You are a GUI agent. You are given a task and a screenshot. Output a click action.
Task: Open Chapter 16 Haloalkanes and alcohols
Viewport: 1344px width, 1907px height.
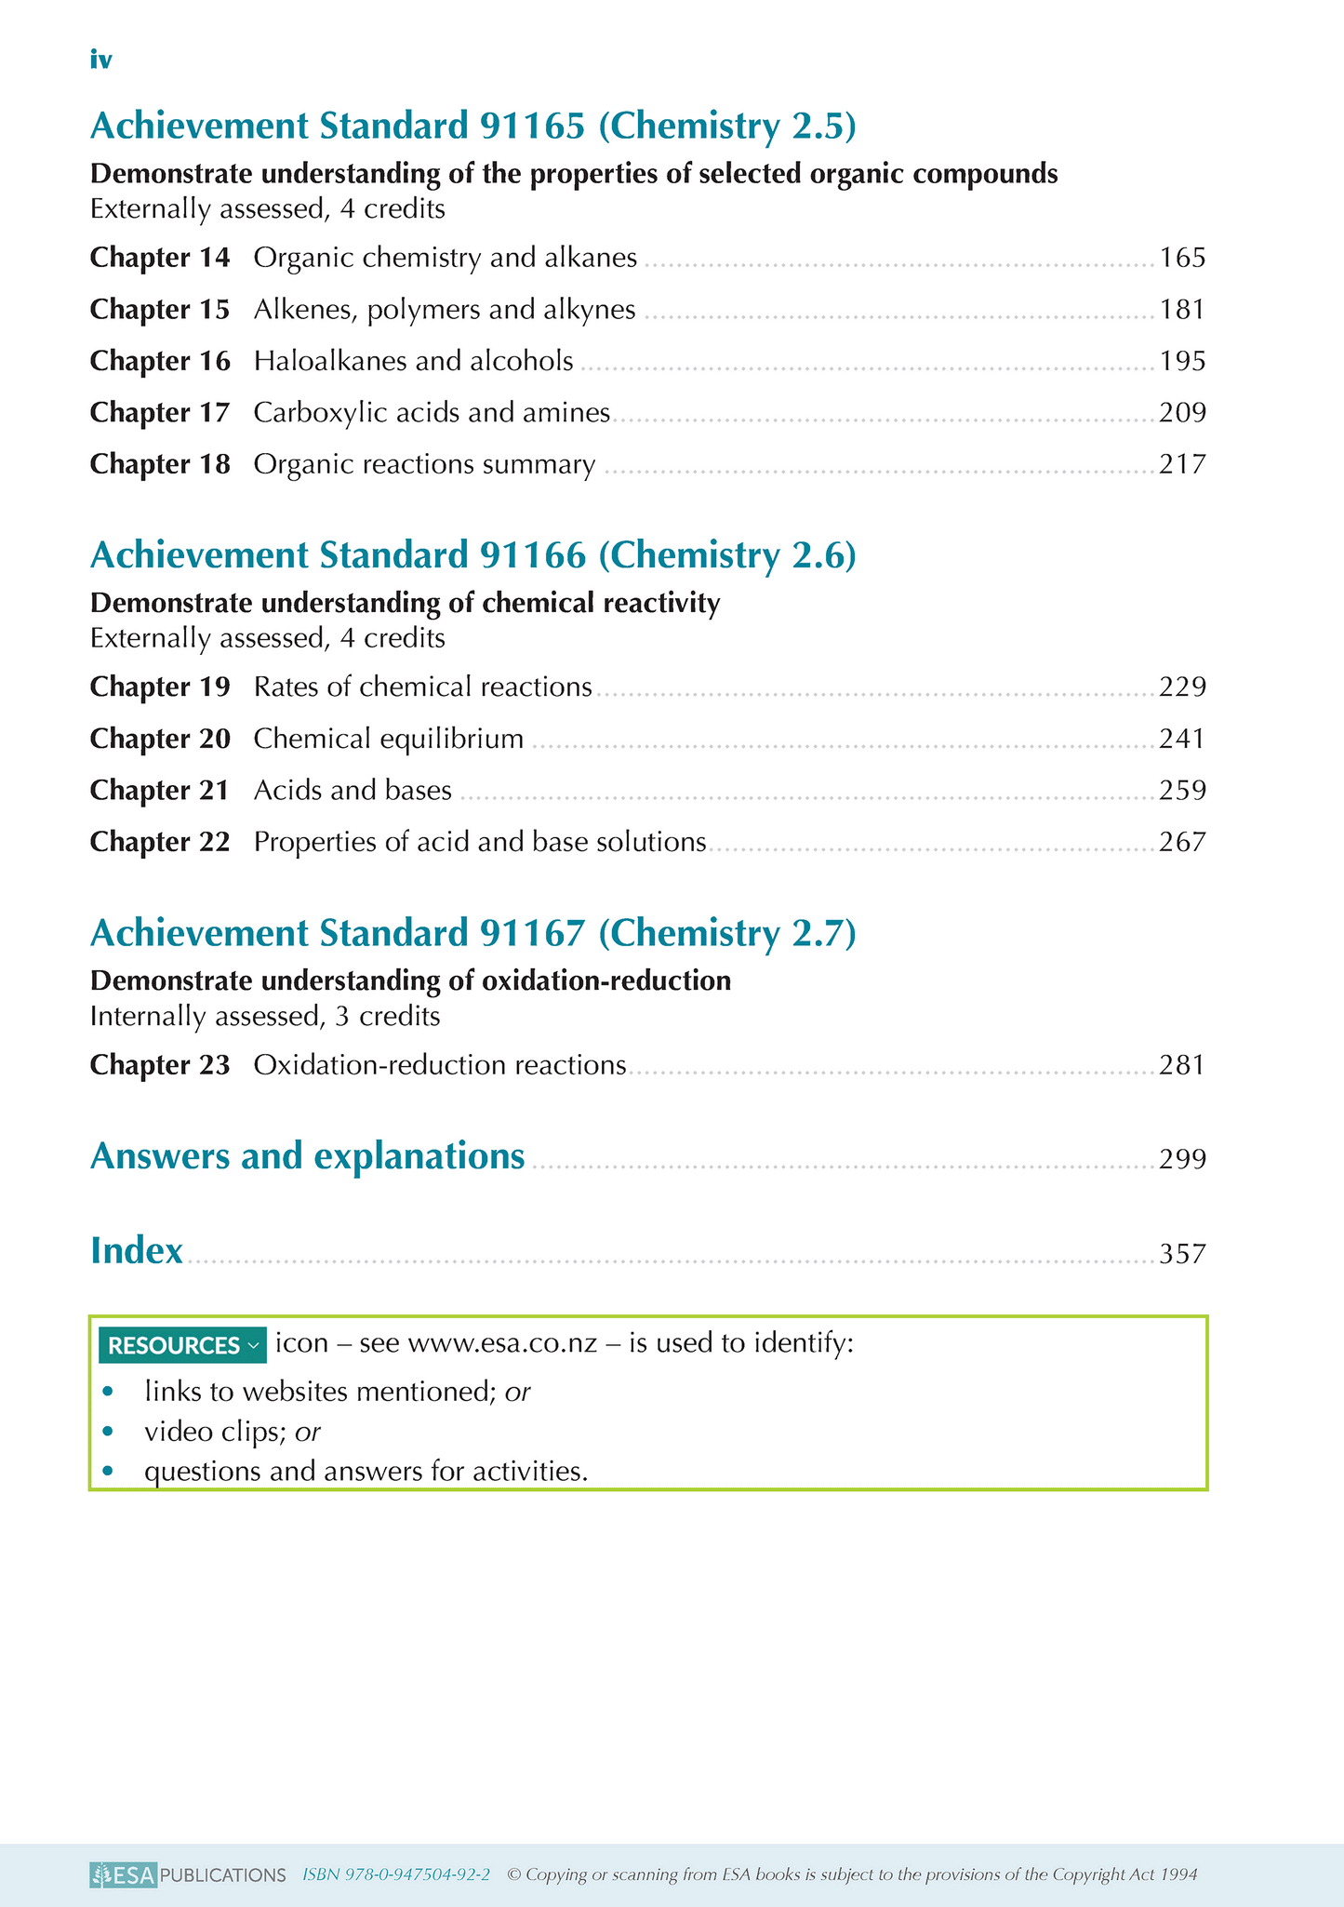413,361
